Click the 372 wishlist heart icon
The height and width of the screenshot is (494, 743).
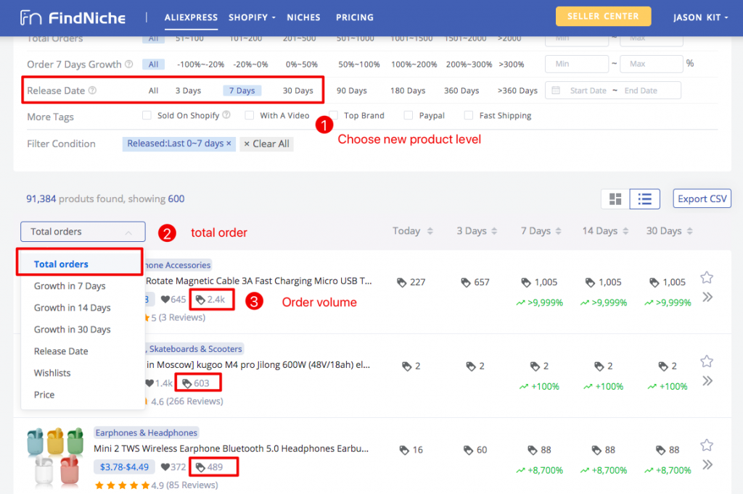click(x=165, y=467)
